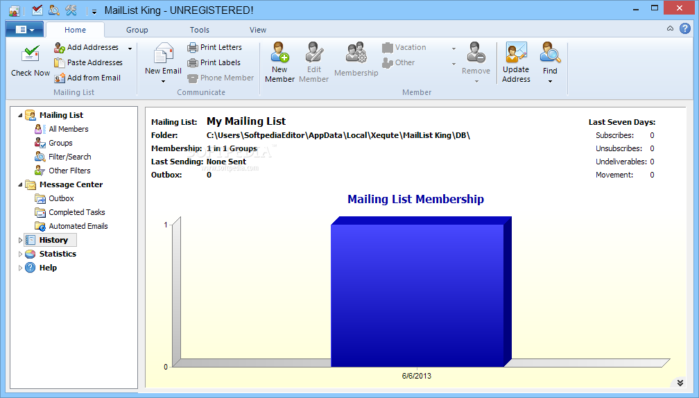Click the Print Letters printer icon
This screenshot has height=398, width=699.
point(193,47)
